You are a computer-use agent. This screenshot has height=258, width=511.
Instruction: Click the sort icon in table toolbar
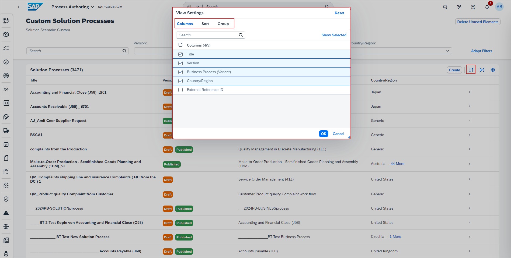471,70
